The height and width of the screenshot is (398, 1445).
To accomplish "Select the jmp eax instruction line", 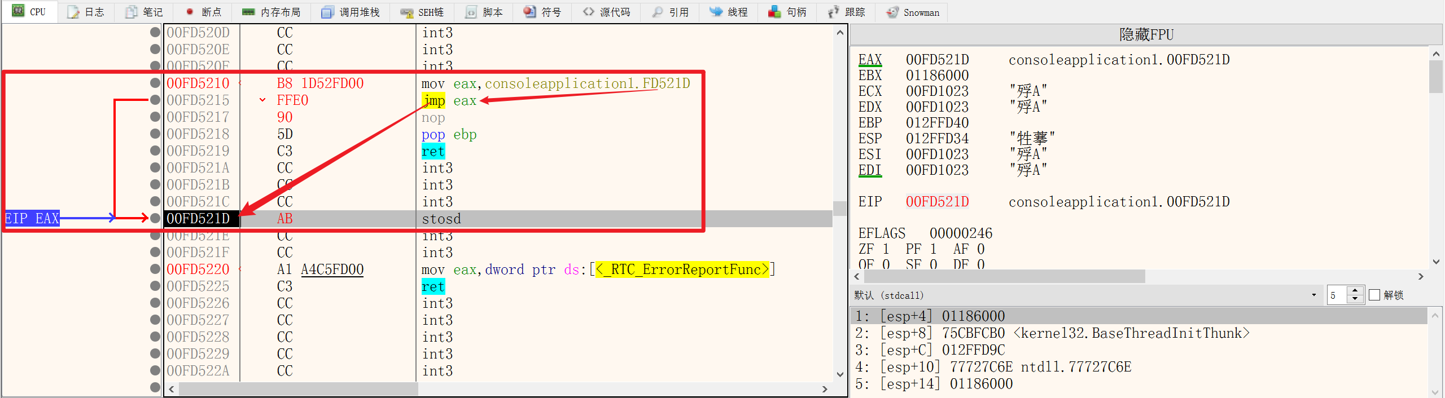I will (x=449, y=101).
